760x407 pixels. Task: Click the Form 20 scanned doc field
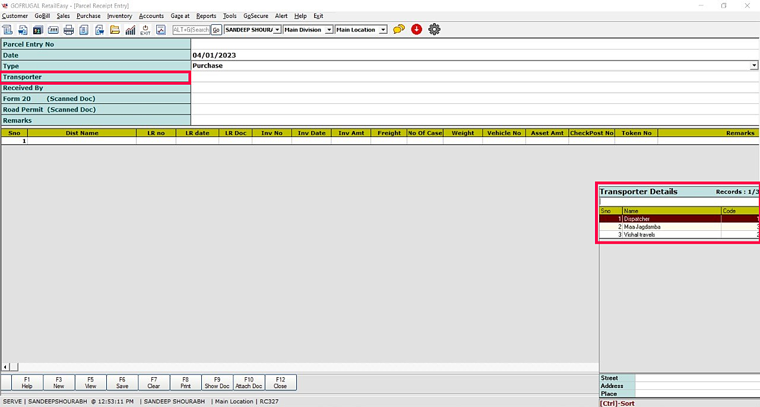tap(475, 98)
